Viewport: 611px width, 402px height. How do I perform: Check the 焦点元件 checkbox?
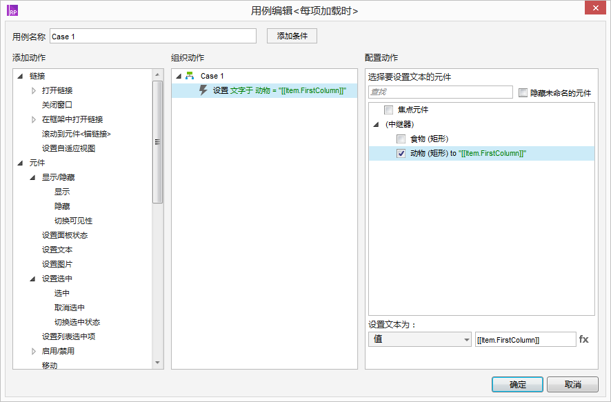coord(388,110)
